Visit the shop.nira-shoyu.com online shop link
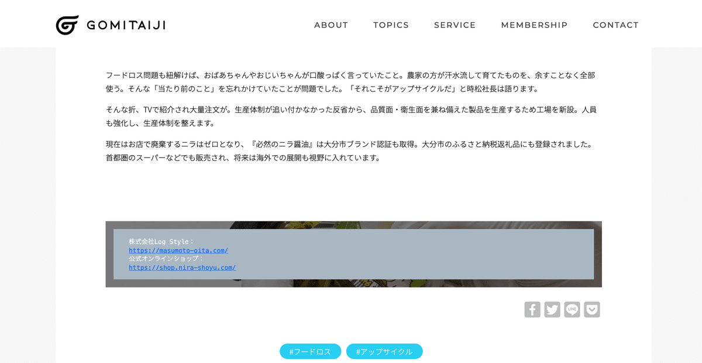This screenshot has height=363, width=702. click(182, 268)
